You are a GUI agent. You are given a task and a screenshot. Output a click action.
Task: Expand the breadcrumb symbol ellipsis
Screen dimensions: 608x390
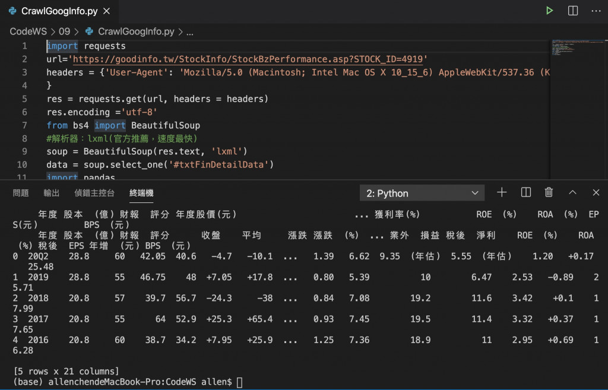(x=189, y=32)
